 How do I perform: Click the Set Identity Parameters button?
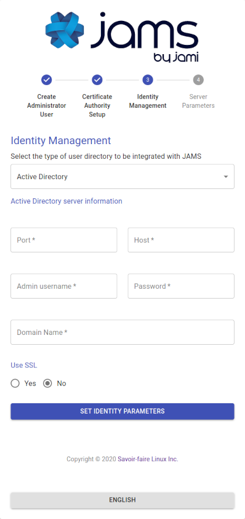(x=122, y=411)
